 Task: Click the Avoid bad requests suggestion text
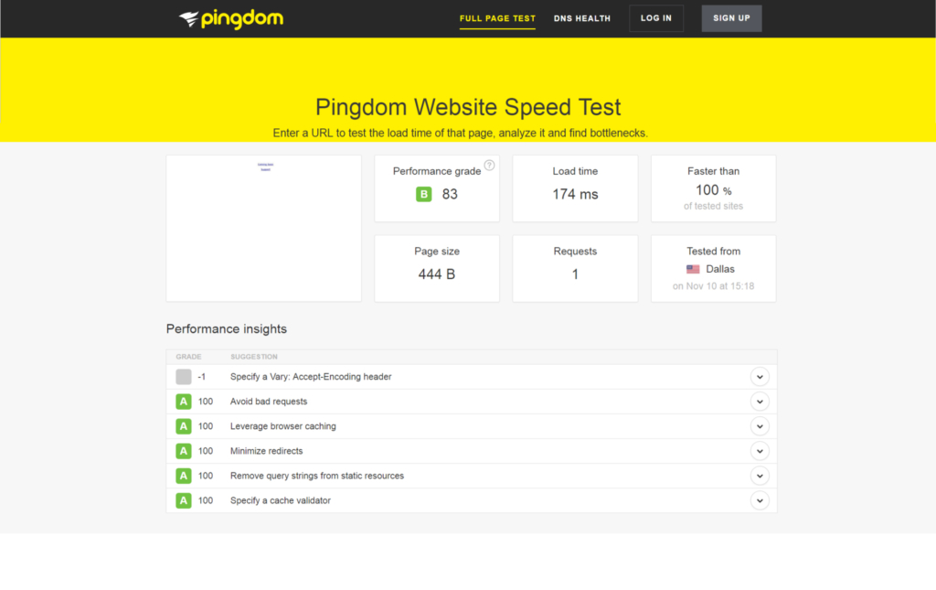click(269, 402)
